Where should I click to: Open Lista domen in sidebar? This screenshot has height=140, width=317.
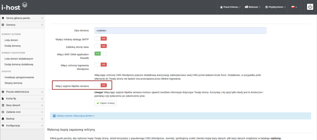point(11,40)
